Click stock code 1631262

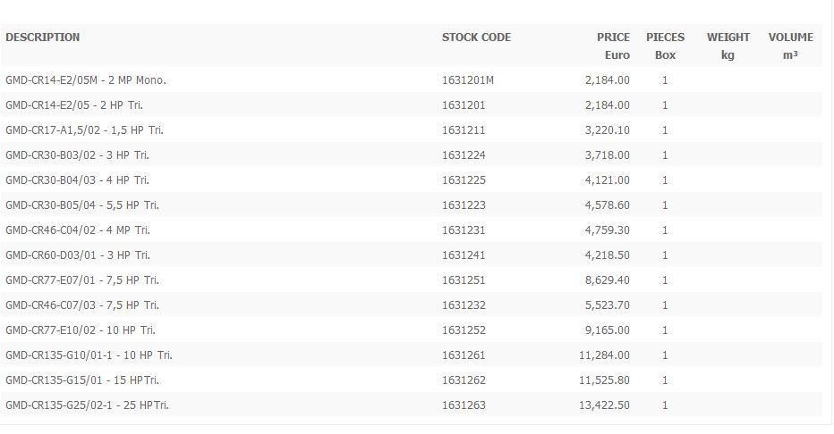pyautogui.click(x=464, y=380)
